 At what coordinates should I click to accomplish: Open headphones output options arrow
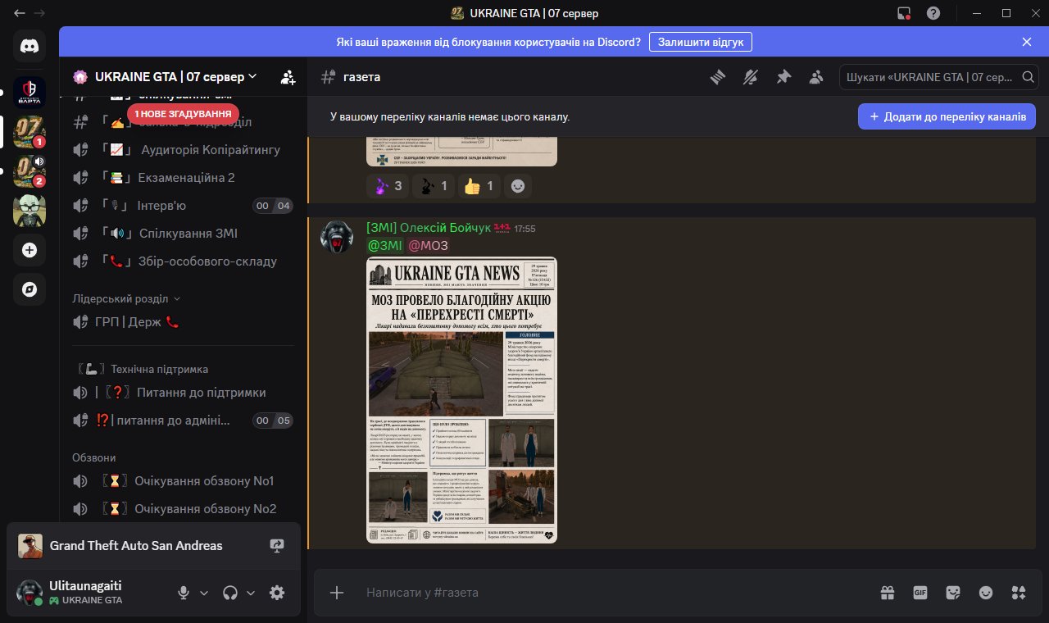tap(251, 593)
